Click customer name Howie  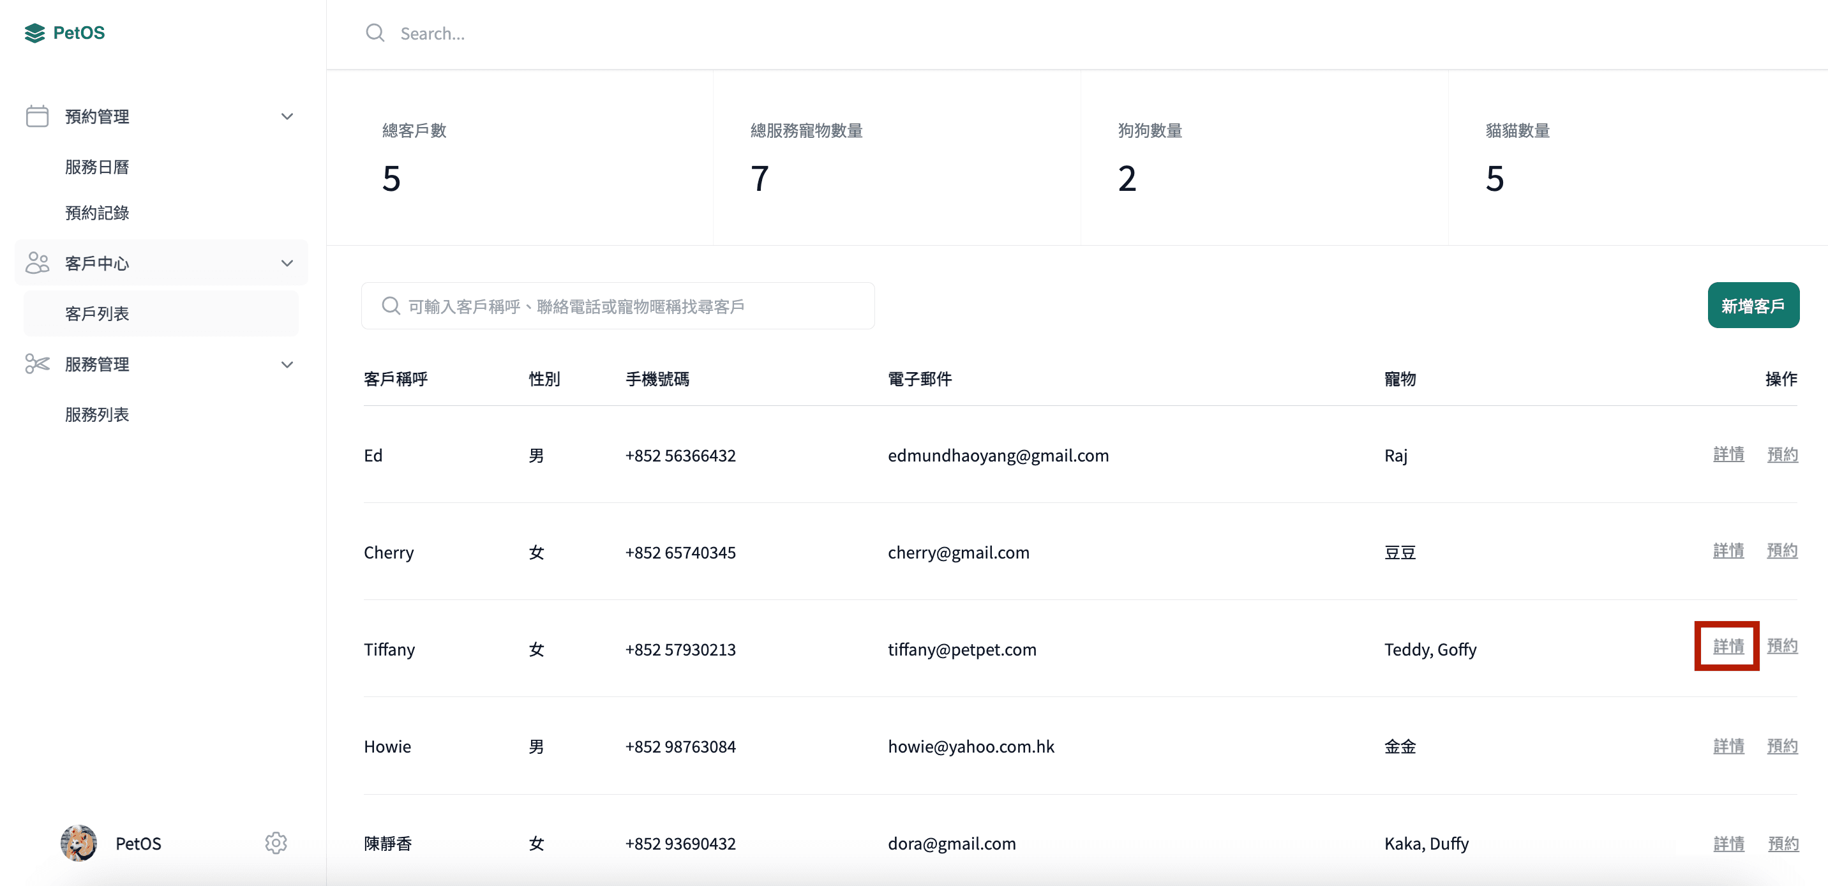coord(387,746)
